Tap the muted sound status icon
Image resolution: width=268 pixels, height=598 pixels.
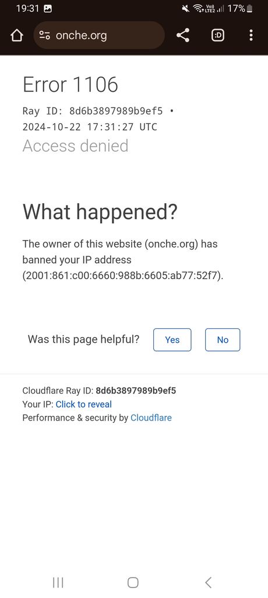tap(186, 8)
